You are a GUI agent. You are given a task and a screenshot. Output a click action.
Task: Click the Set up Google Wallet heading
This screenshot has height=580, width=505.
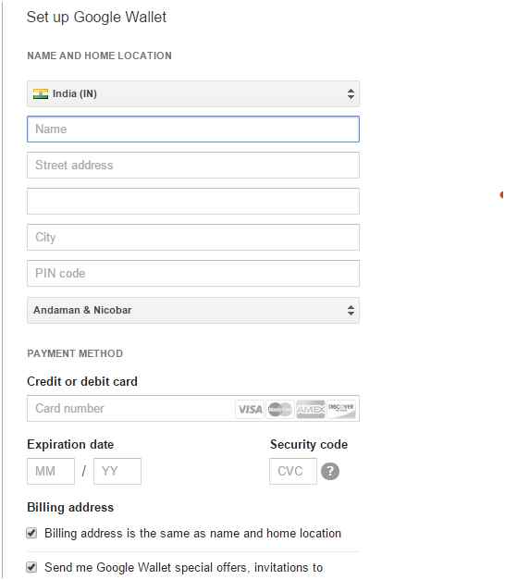click(x=96, y=18)
